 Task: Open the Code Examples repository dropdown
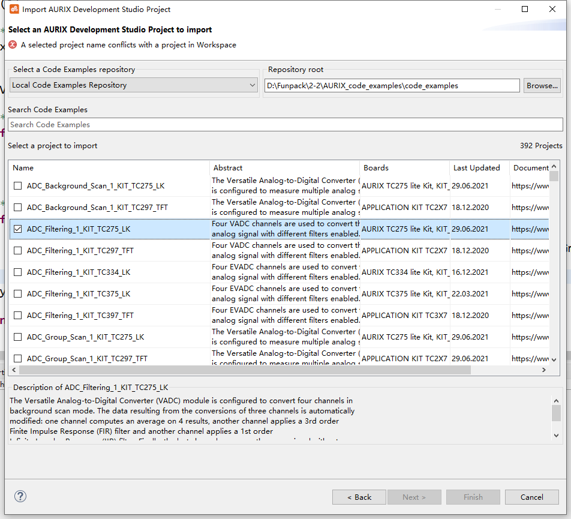(134, 85)
